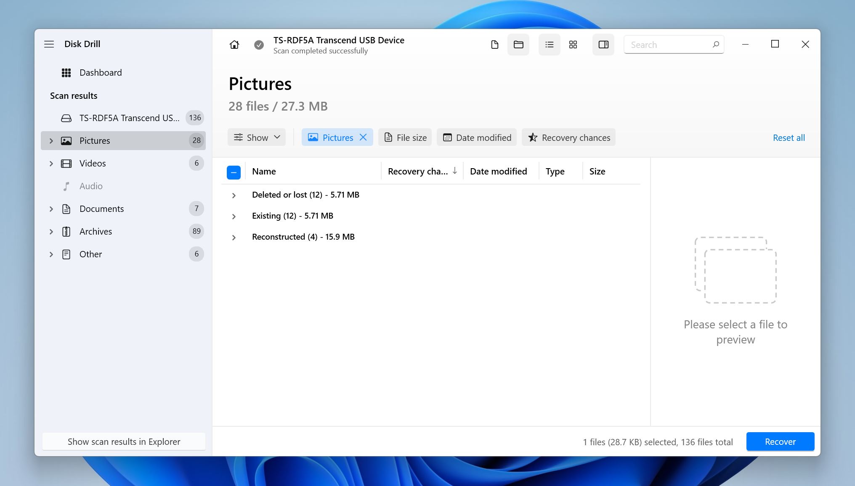Click Reset all filters link
The image size is (855, 486).
tap(789, 137)
